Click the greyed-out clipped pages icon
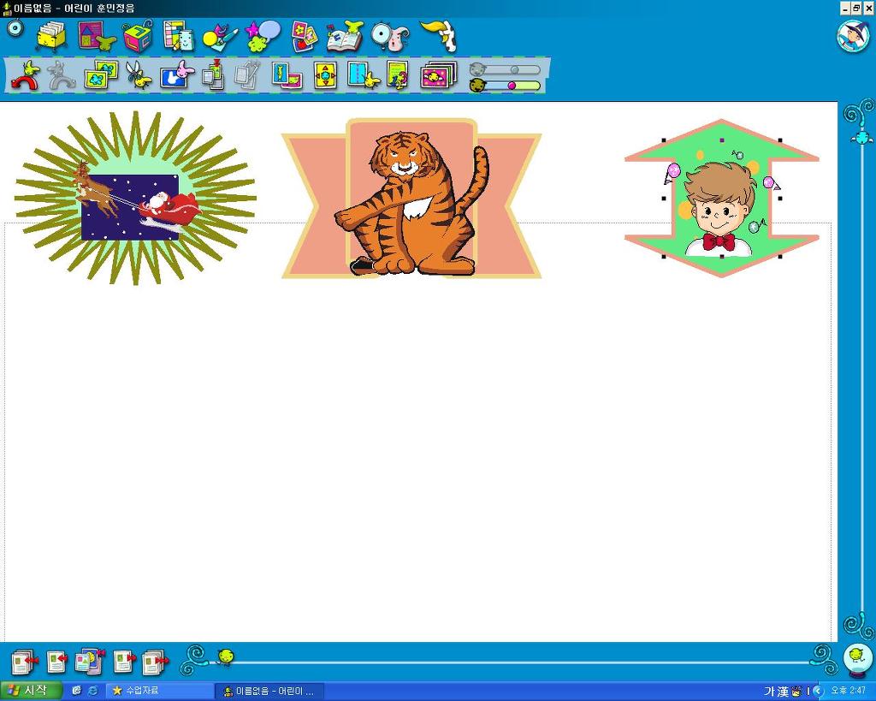 pyautogui.click(x=247, y=75)
